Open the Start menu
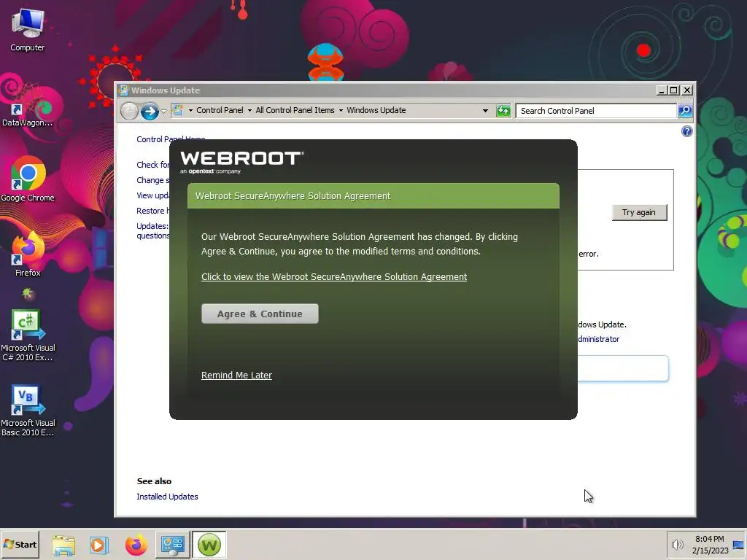The height and width of the screenshot is (560, 747). [20, 544]
